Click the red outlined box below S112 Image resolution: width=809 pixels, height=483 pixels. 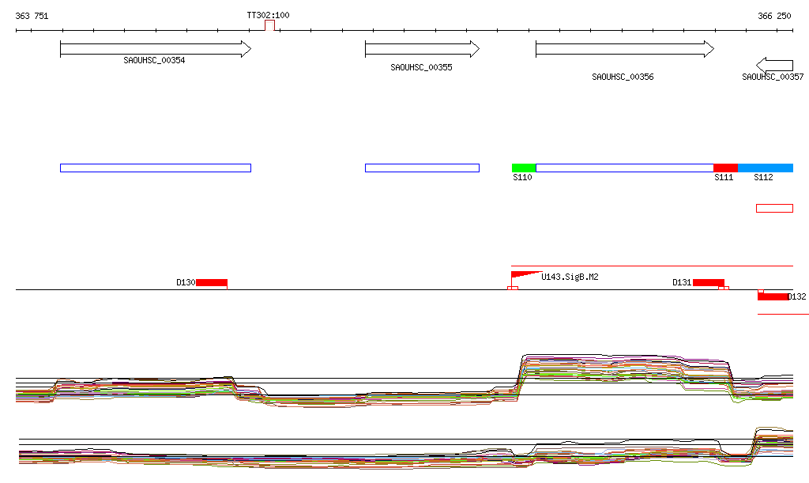774,209
